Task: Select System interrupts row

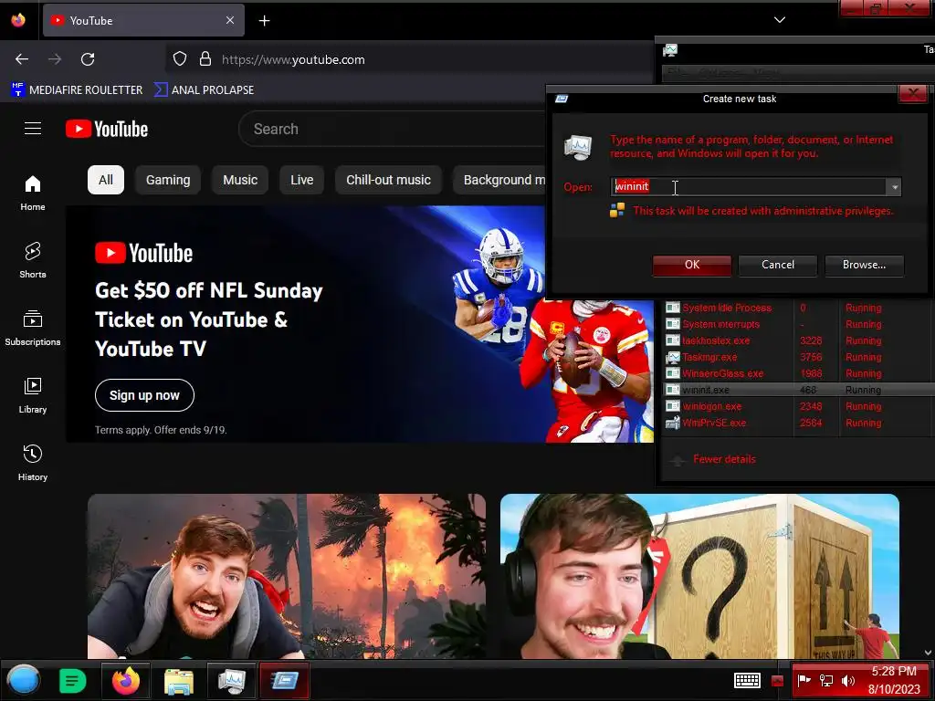Action: (x=798, y=324)
